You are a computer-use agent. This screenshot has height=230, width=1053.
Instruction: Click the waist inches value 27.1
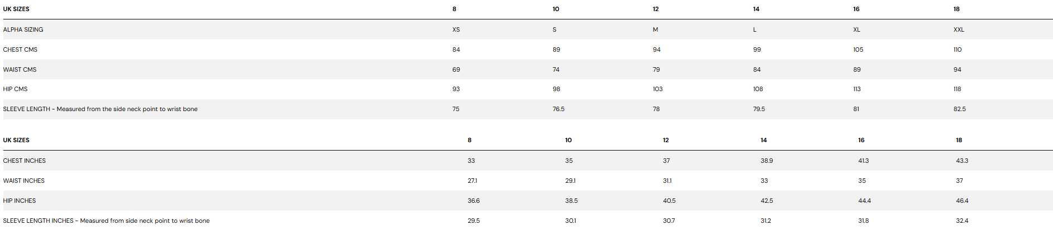coord(472,181)
